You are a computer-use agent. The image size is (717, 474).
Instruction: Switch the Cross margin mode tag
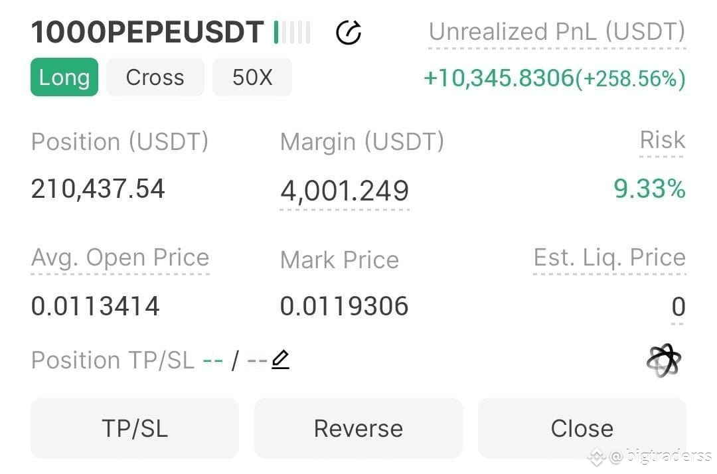[x=155, y=77]
